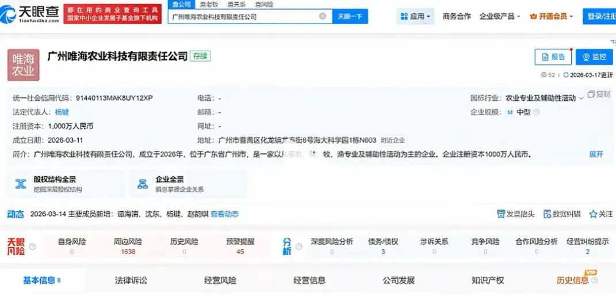Click the red promotional banner
Screen dimensions: 616x296
112,14
